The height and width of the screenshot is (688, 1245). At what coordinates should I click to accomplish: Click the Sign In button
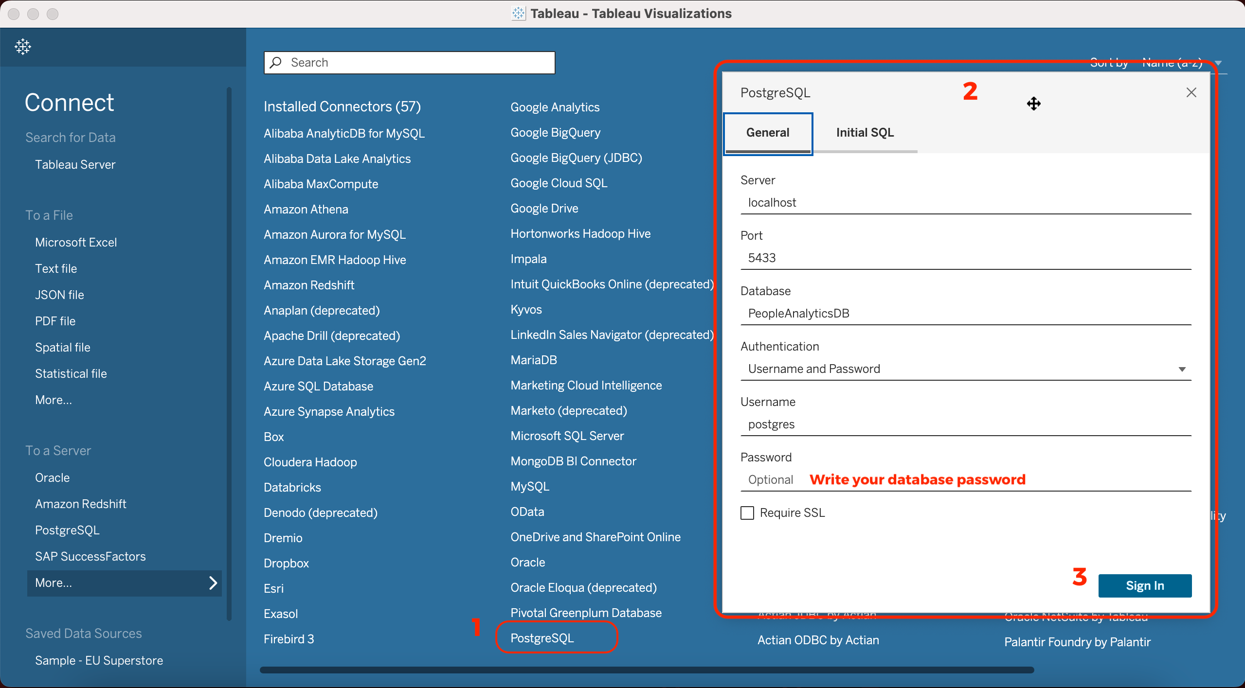coord(1145,585)
